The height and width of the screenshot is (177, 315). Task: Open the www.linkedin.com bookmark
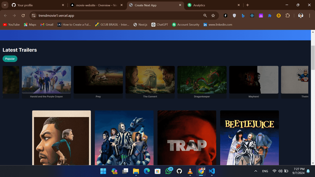(x=218, y=25)
